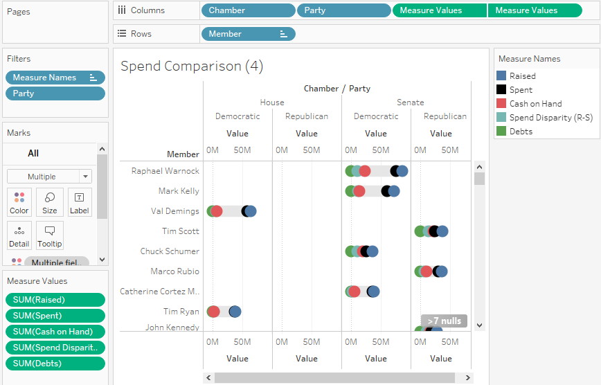The height and width of the screenshot is (385, 601).
Task: Select the Party filter pill
Action: click(x=55, y=93)
